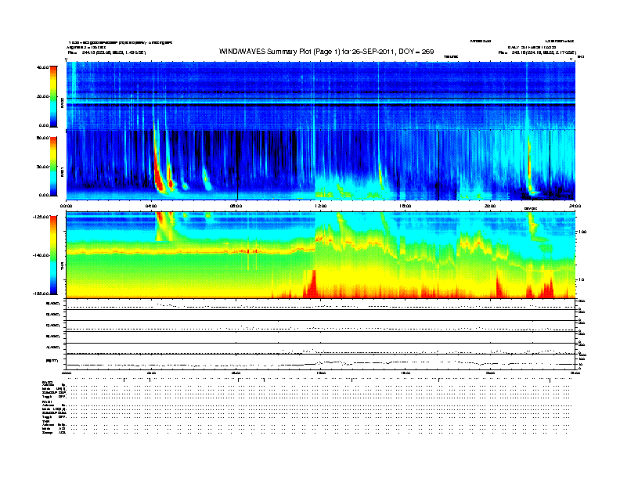
Task: Click the WIND/WAVES Summary Plot title
Action: pyautogui.click(x=326, y=52)
